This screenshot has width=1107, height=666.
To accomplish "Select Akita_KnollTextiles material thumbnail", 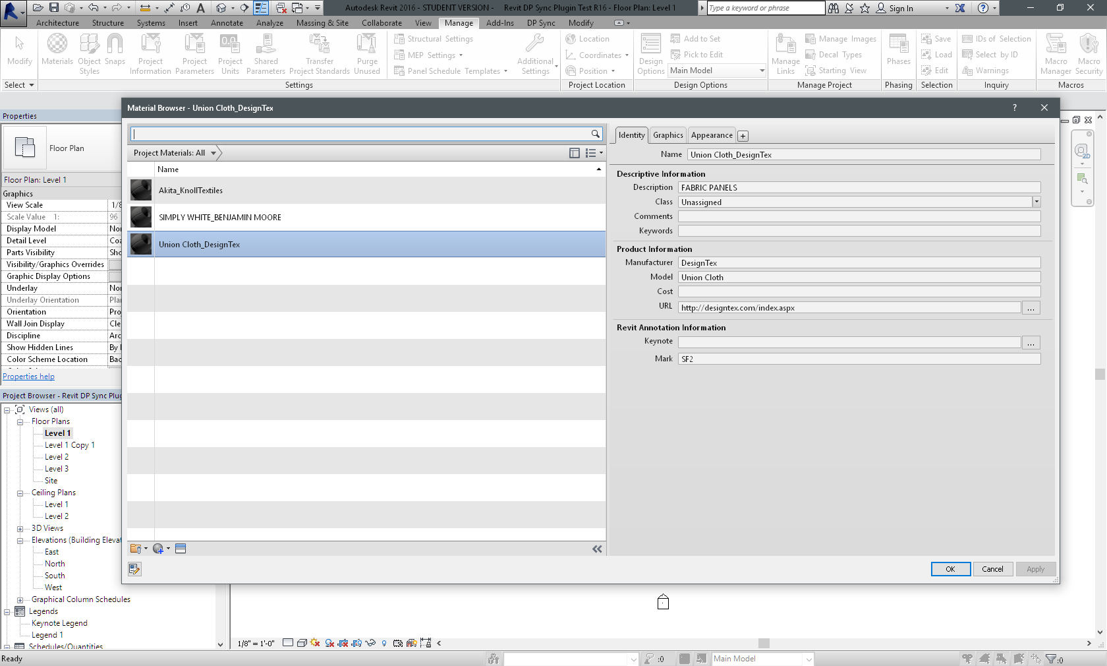I will pyautogui.click(x=141, y=190).
